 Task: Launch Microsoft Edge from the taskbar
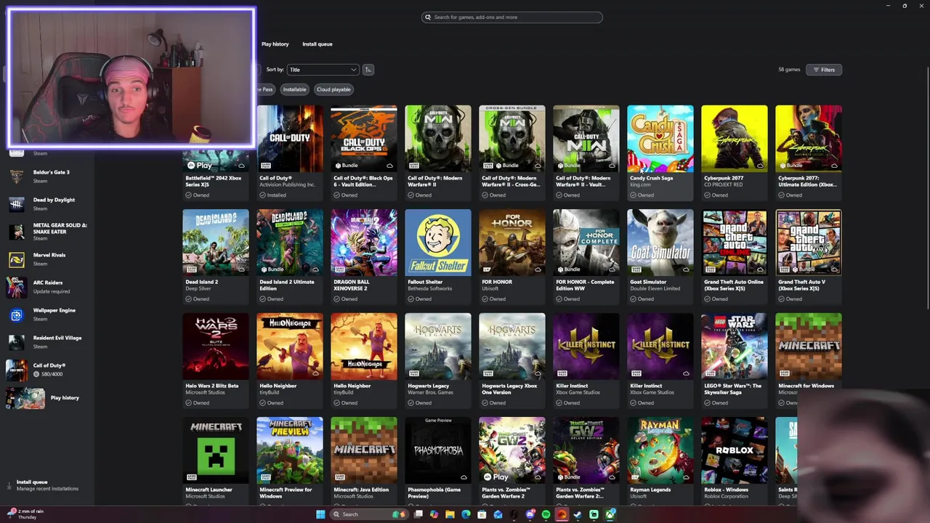coord(466,514)
